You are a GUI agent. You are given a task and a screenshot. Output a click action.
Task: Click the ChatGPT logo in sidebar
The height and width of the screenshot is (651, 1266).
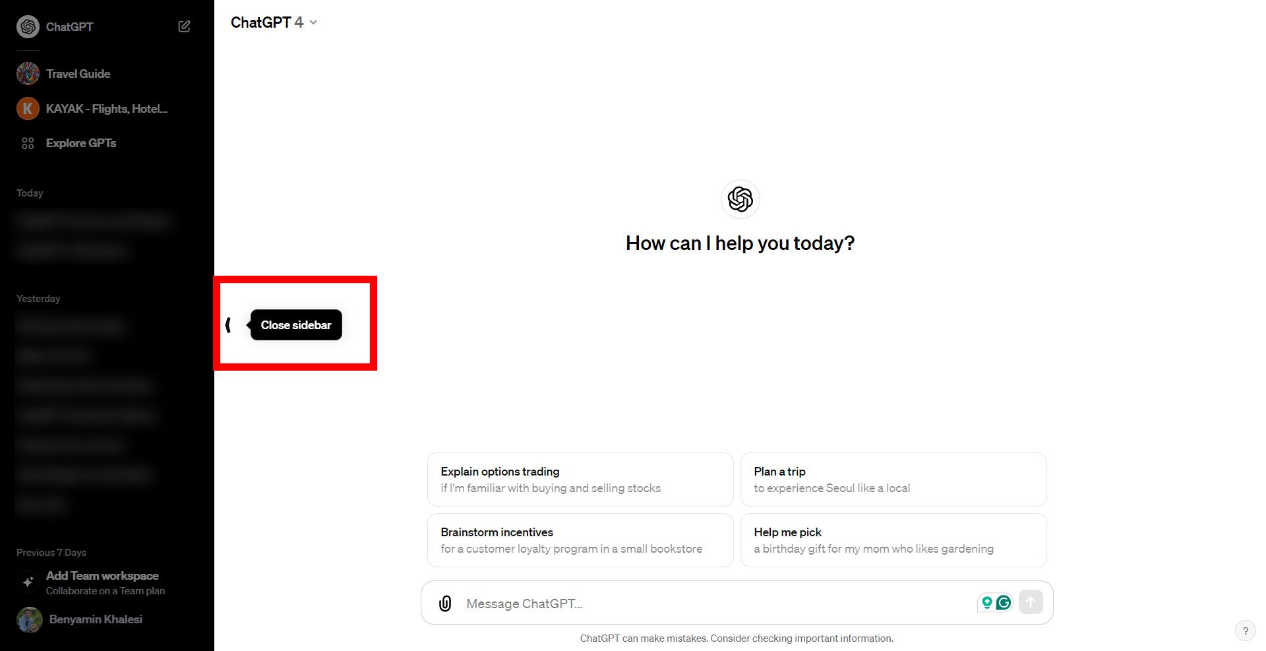[x=28, y=27]
